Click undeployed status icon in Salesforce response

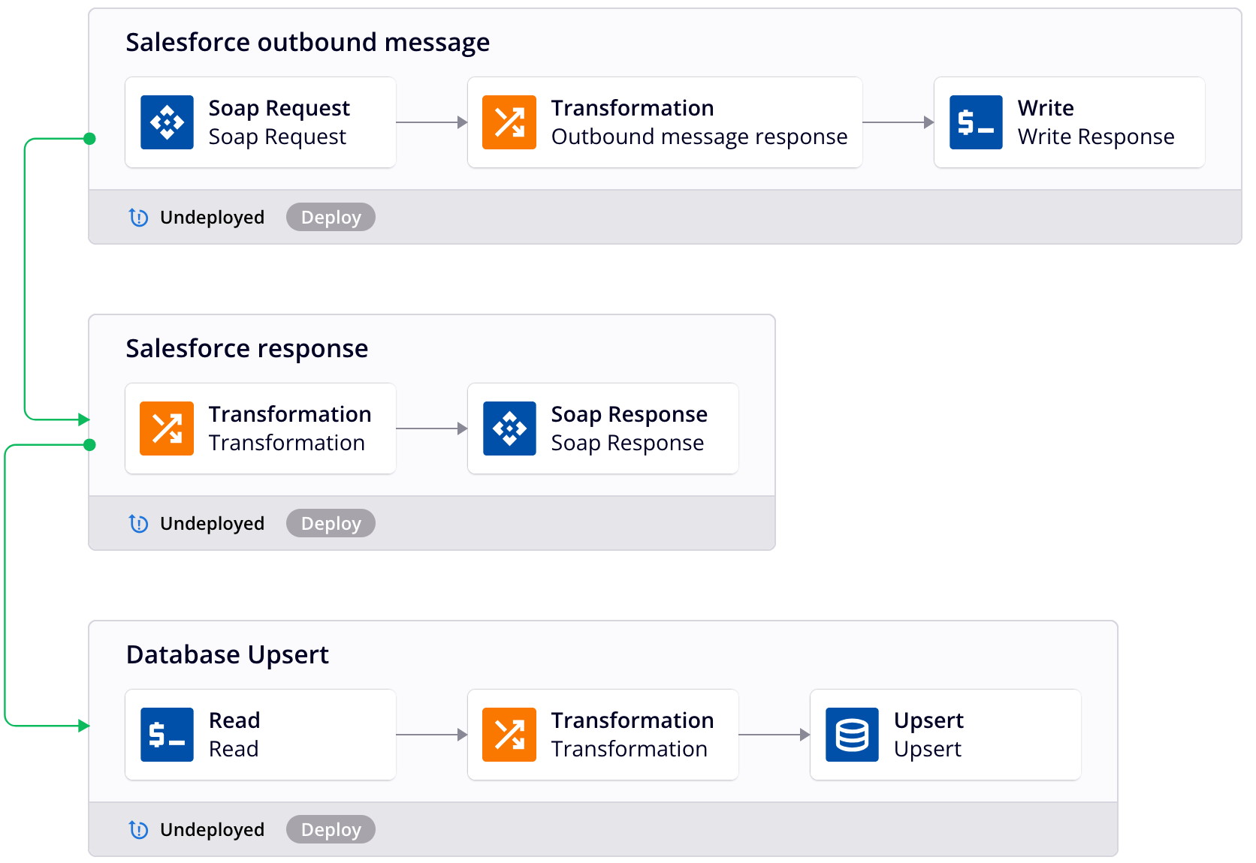point(139,524)
